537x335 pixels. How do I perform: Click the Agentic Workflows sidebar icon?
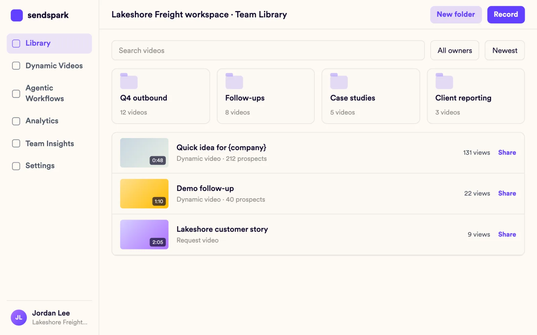coord(16,93)
